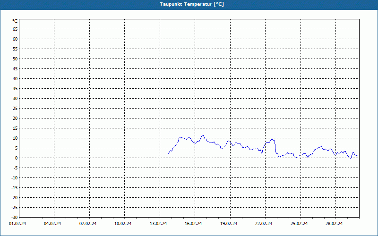Click the 50 y-axis label
The image size is (378, 236).
pyautogui.click(x=15, y=59)
